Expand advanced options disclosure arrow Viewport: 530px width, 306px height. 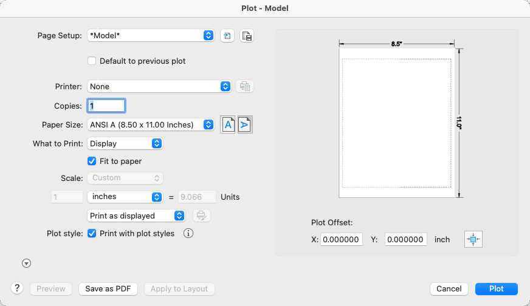click(26, 263)
